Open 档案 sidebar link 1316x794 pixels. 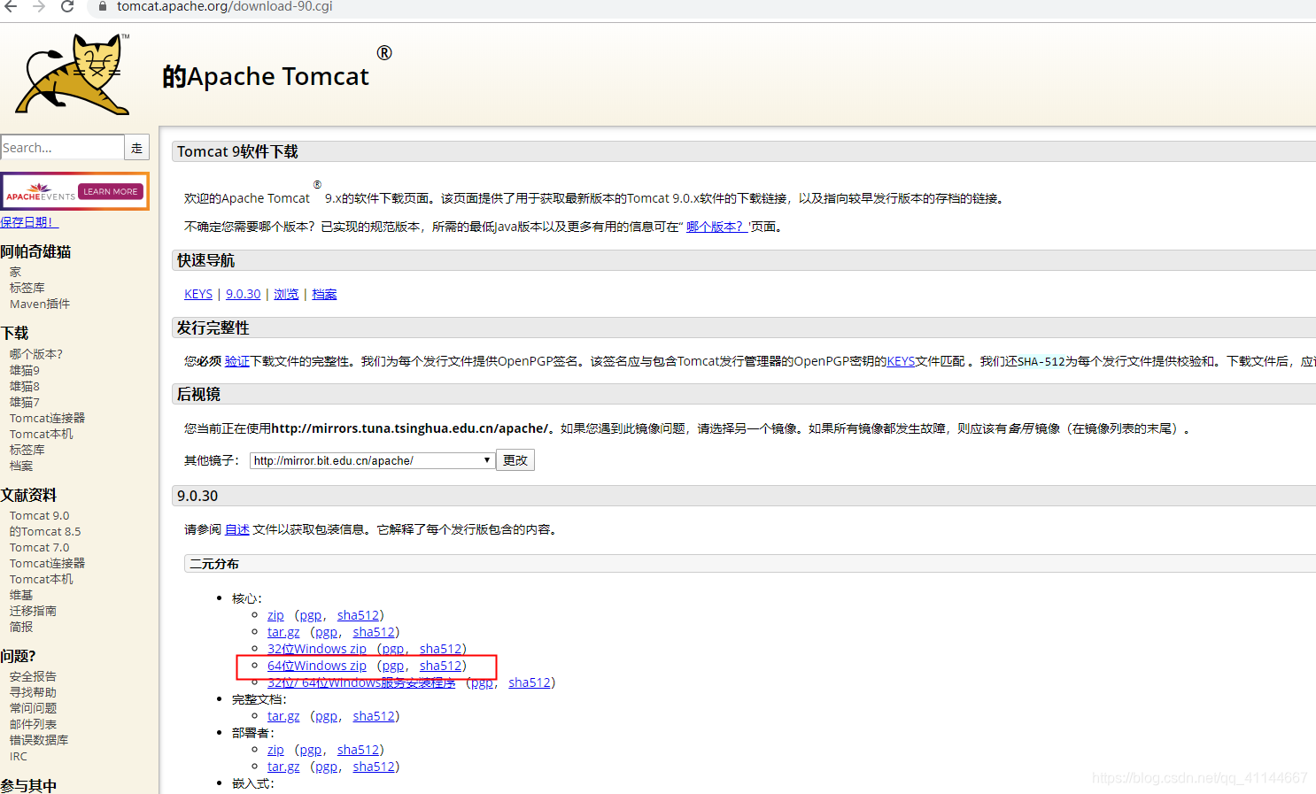(21, 466)
